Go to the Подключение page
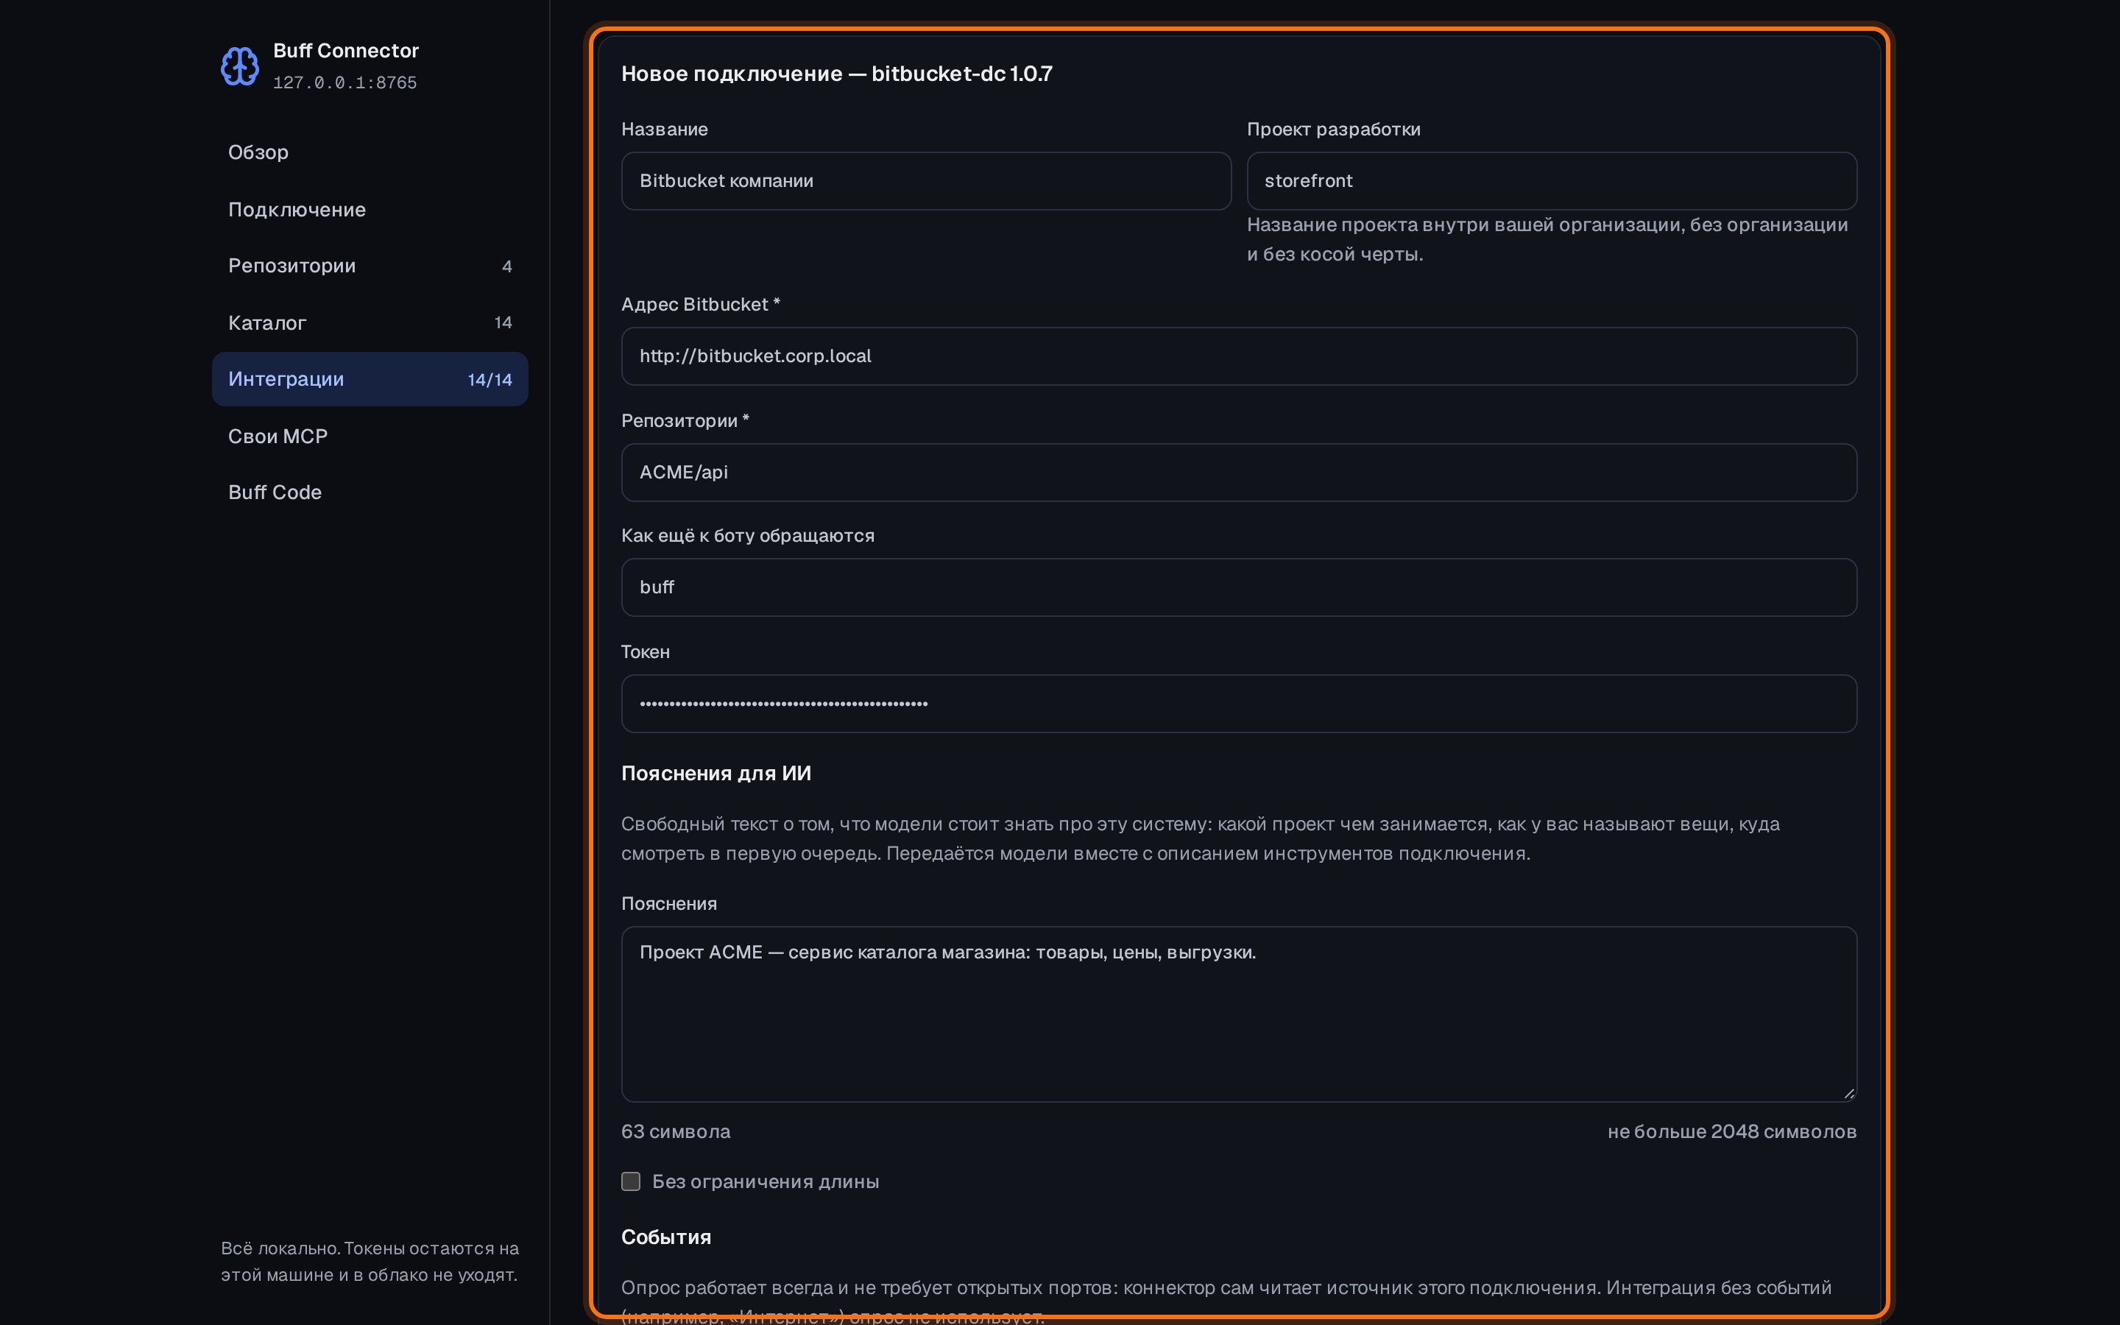 [x=370, y=210]
